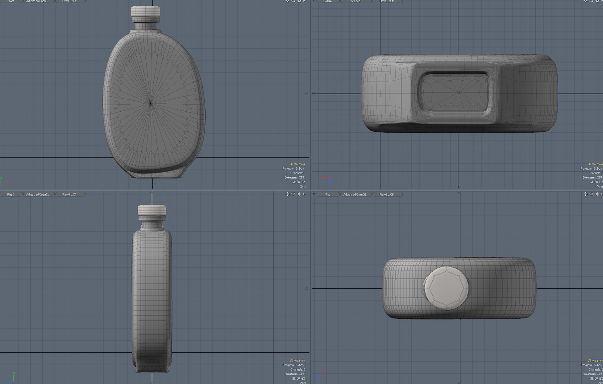This screenshot has height=384, width=603.
Task: Open the Top view type dropdown
Action: tap(328, 195)
